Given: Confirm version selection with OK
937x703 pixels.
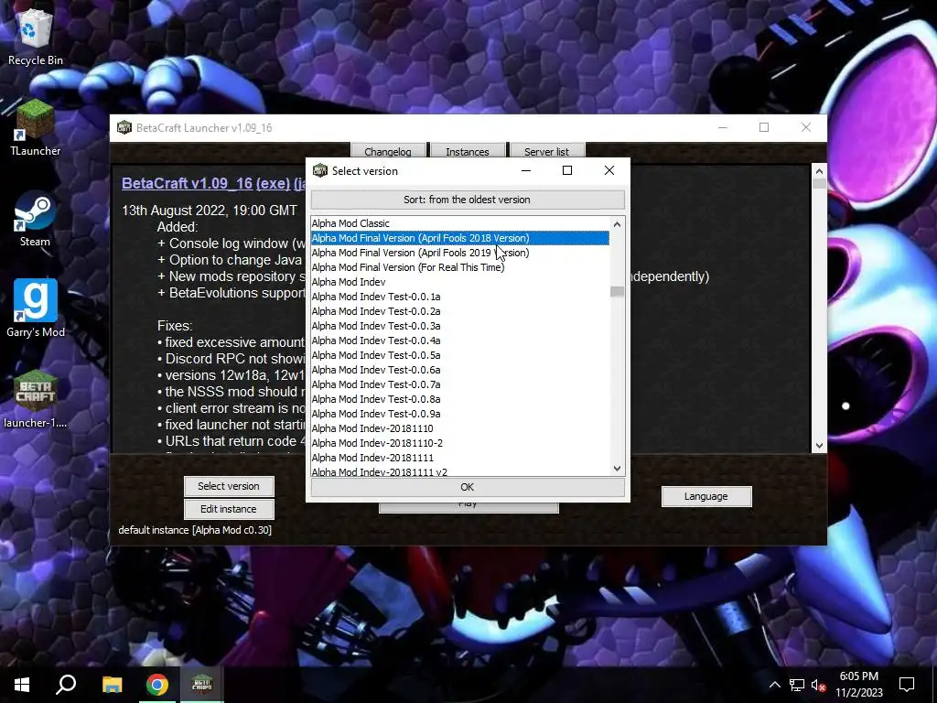Looking at the screenshot, I should [468, 487].
